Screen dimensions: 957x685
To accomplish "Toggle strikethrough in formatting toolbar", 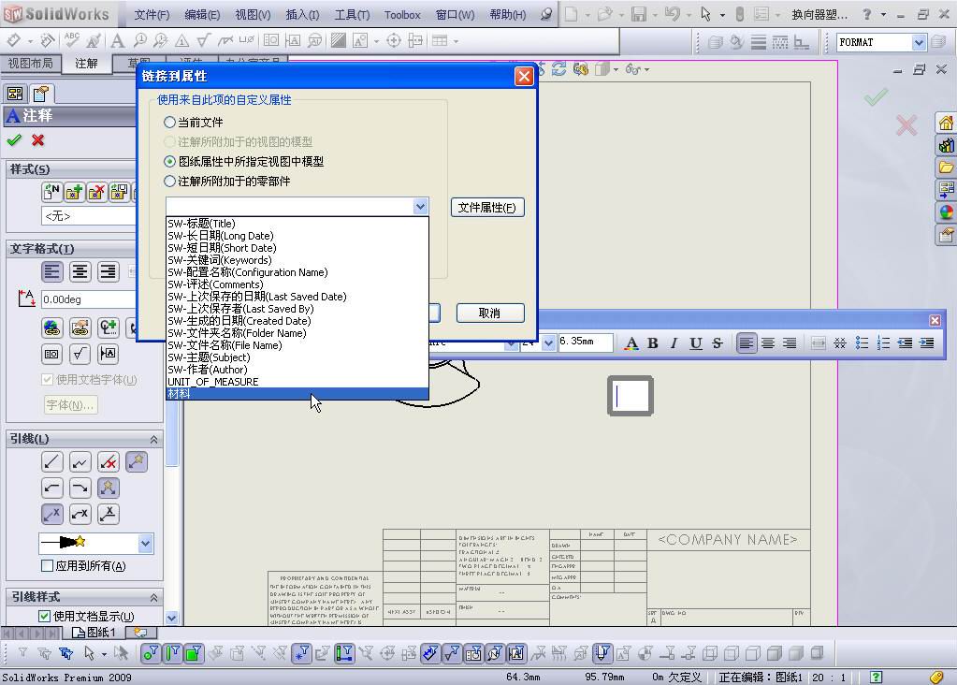I will coord(718,343).
